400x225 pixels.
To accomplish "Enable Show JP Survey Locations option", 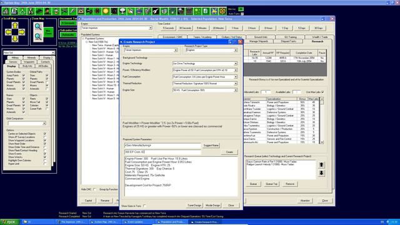I will pyautogui.click(x=45, y=137).
